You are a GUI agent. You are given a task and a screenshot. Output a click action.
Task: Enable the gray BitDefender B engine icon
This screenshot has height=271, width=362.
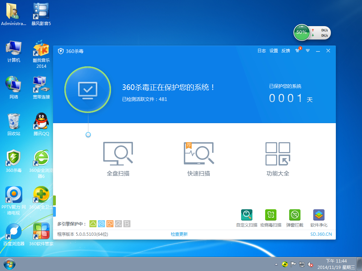click(127, 223)
